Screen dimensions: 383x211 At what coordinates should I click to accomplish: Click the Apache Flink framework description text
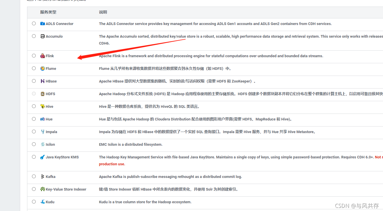pyautogui.click(x=211, y=56)
